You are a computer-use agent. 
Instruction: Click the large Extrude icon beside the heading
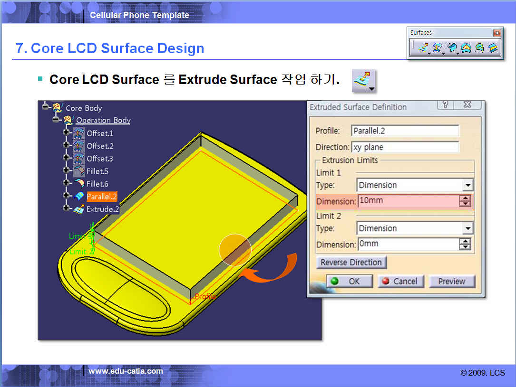tap(363, 80)
